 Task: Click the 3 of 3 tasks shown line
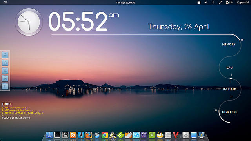click(16, 117)
